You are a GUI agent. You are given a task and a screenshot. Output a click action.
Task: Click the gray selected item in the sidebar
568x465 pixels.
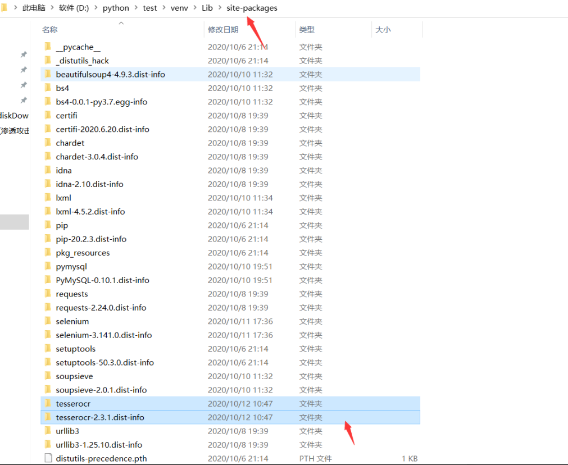click(x=15, y=222)
